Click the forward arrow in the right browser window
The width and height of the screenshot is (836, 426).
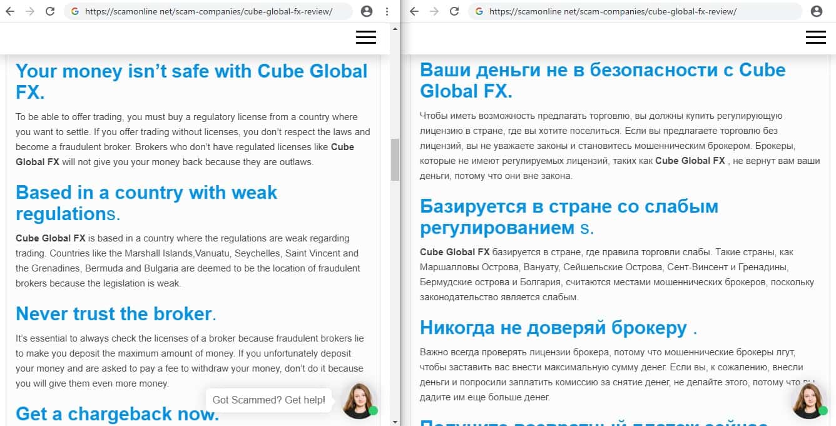tap(434, 11)
